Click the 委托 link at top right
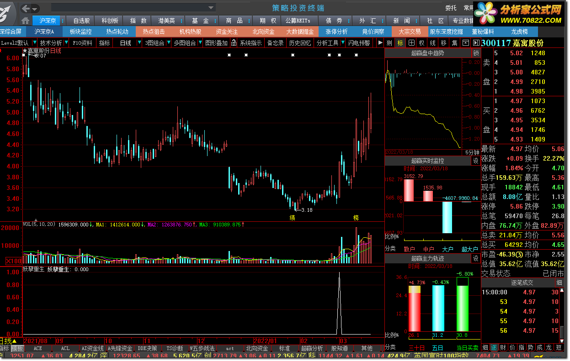Viewport: 570px width, 361px height. (451, 8)
